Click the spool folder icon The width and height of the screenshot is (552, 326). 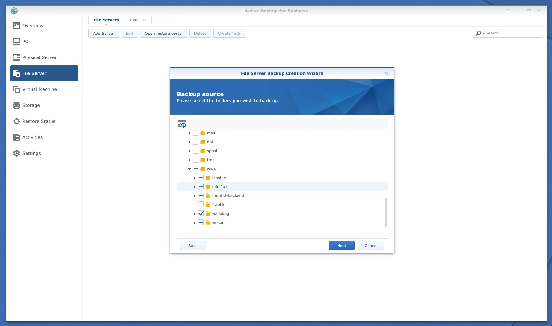tap(203, 151)
